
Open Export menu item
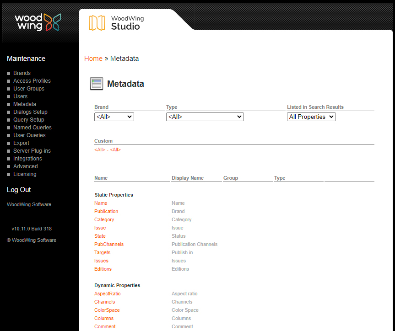21,143
